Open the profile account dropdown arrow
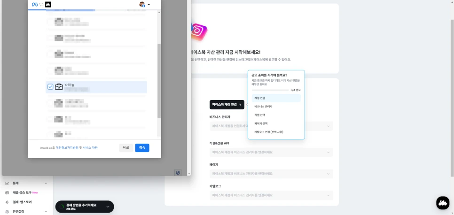Image resolution: width=454 pixels, height=215 pixels. (149, 5)
